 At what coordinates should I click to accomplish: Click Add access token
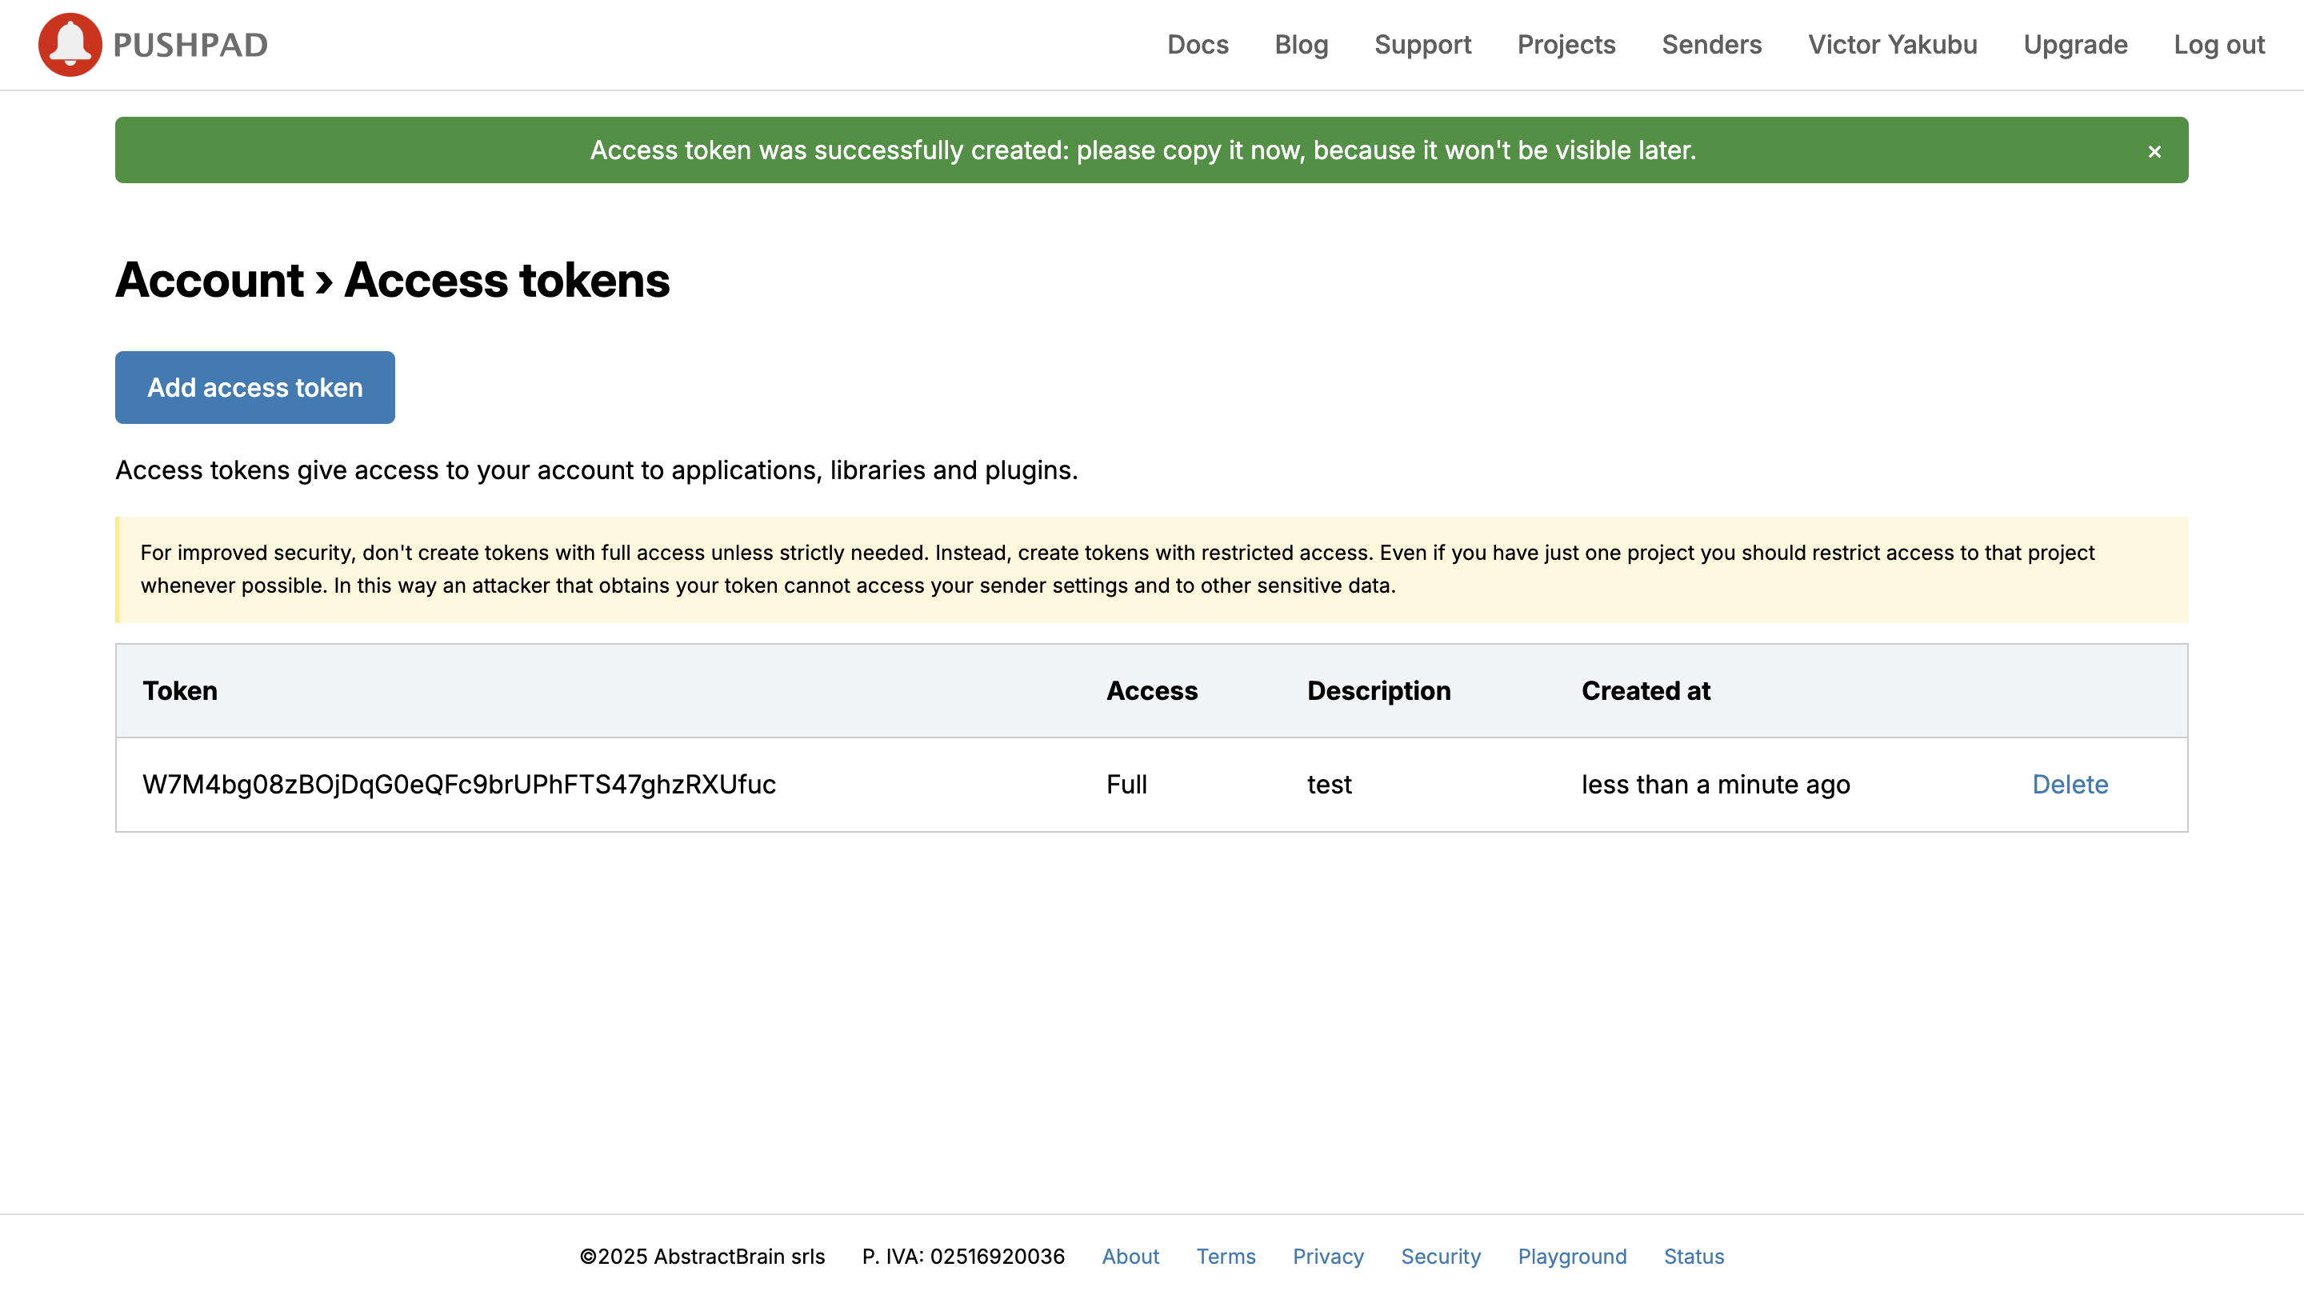[254, 387]
